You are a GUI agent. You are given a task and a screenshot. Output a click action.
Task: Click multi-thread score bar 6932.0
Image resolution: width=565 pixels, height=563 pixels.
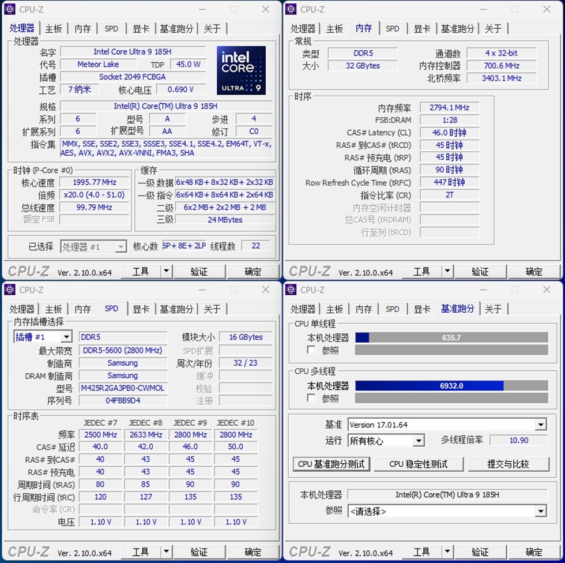coord(451,386)
